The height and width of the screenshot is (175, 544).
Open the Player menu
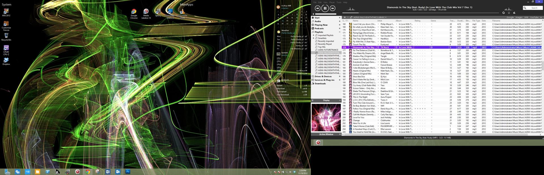point(332,2)
